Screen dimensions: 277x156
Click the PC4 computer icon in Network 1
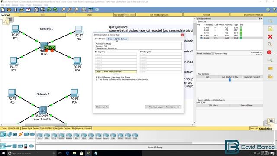point(77,61)
